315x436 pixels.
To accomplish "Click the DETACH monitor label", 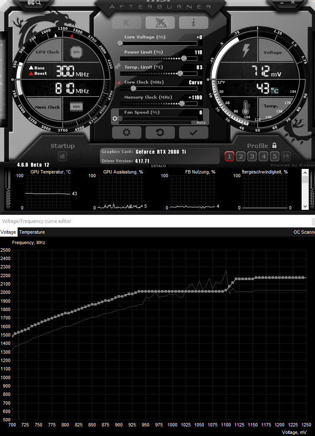I will pyautogui.click(x=158, y=166).
